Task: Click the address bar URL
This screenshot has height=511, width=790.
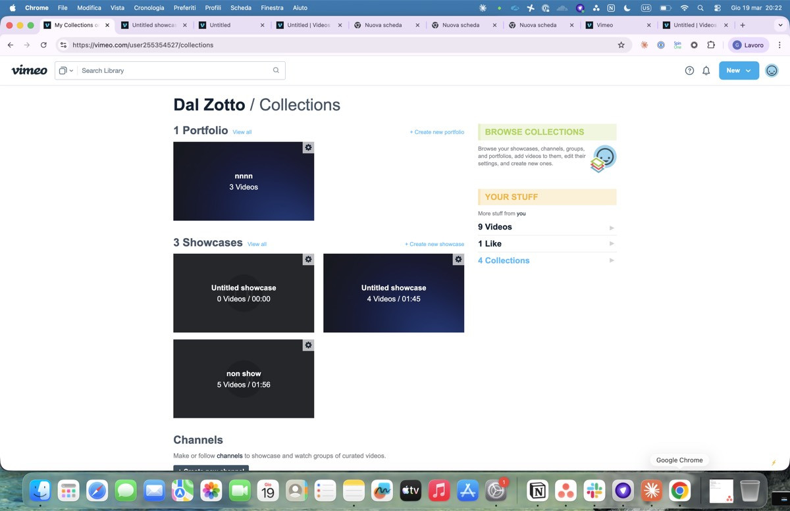Action: click(143, 45)
